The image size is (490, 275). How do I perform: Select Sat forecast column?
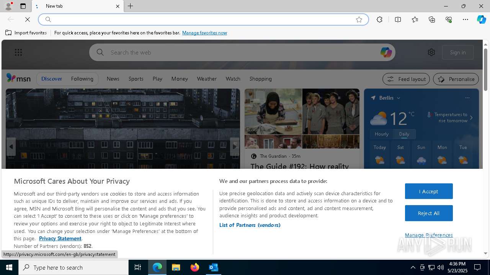coord(400,155)
